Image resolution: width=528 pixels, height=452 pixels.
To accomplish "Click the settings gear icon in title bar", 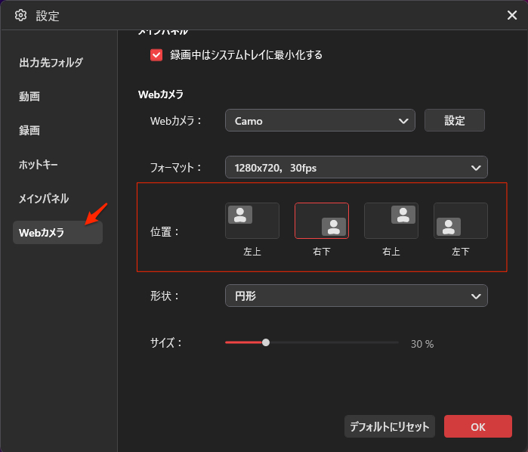I will point(21,16).
